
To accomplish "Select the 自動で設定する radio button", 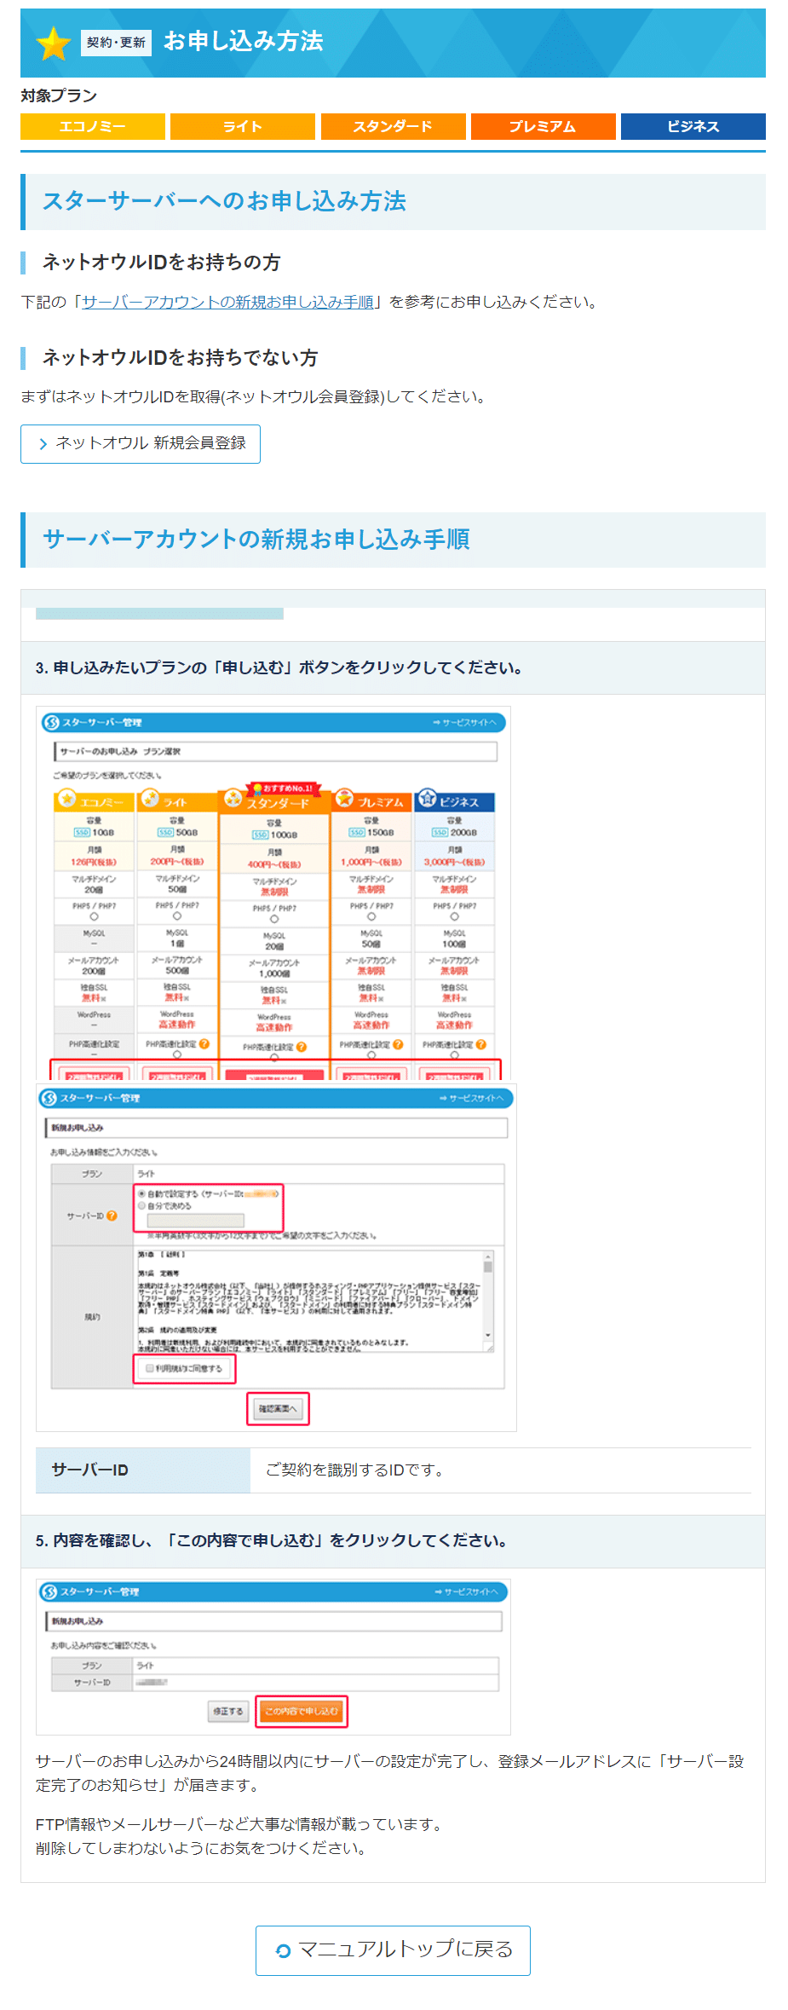I will 142,1194.
